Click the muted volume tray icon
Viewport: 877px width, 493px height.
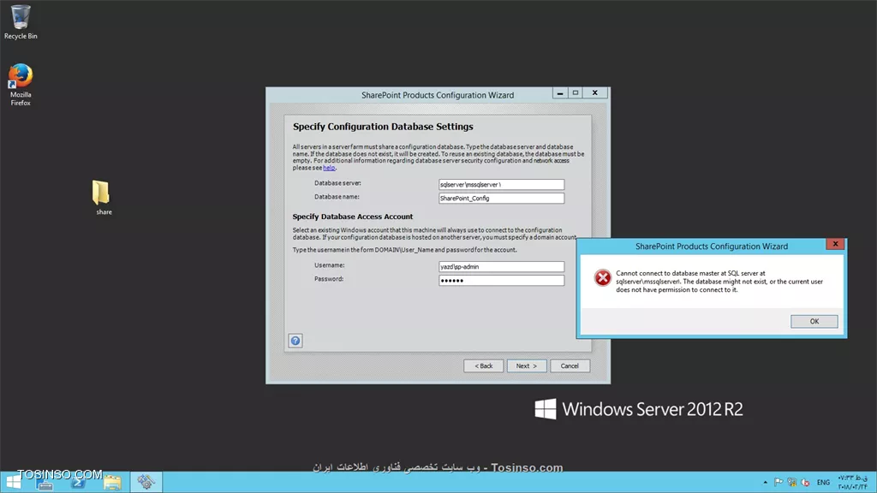point(805,483)
